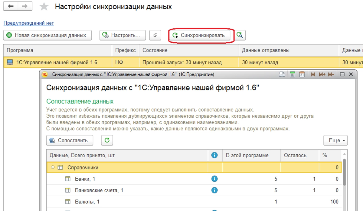This screenshot has width=363, height=211.
Task: Click the 'M' memory button
Action: pyautogui.click(x=313, y=74)
